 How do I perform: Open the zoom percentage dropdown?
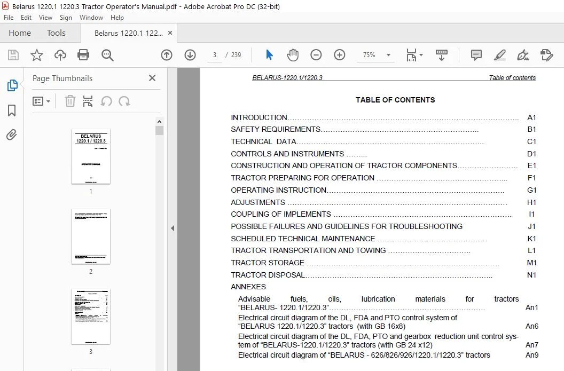coord(388,55)
